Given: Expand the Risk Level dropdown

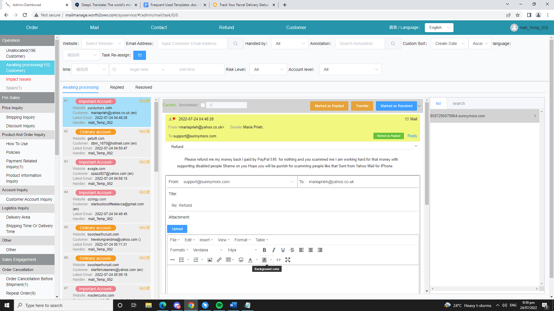Looking at the screenshot, I should point(268,69).
